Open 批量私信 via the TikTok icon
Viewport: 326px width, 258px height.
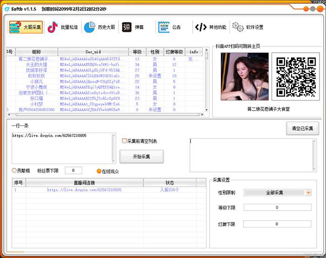click(x=53, y=27)
